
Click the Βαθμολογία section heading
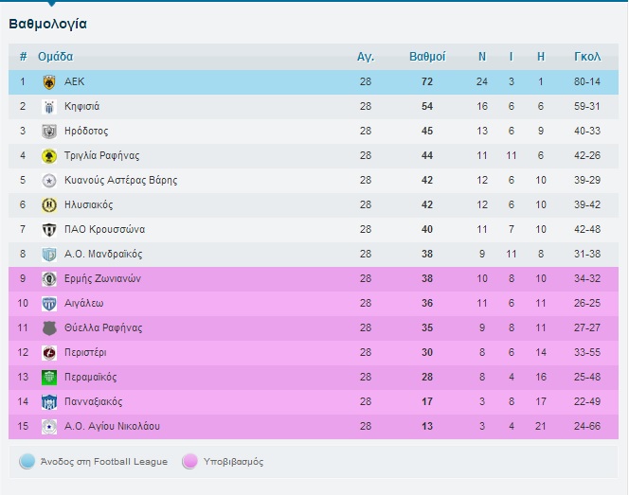point(47,24)
